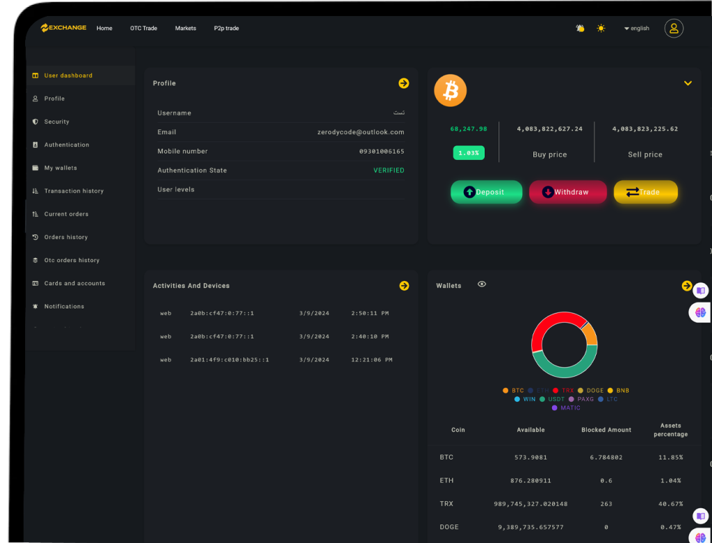Toggle the TRX legend item in chart
The height and width of the screenshot is (543, 712).
click(x=563, y=391)
